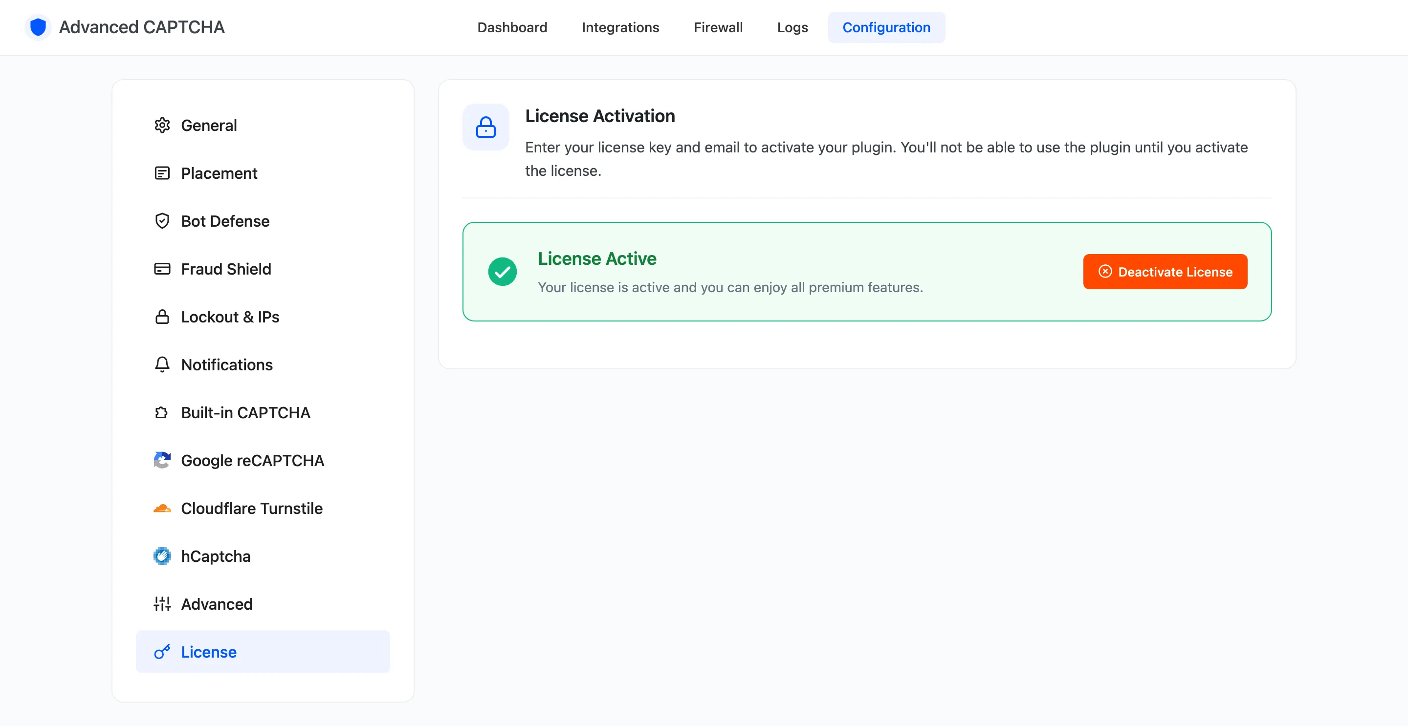
Task: Click the License key icon
Action: (162, 652)
